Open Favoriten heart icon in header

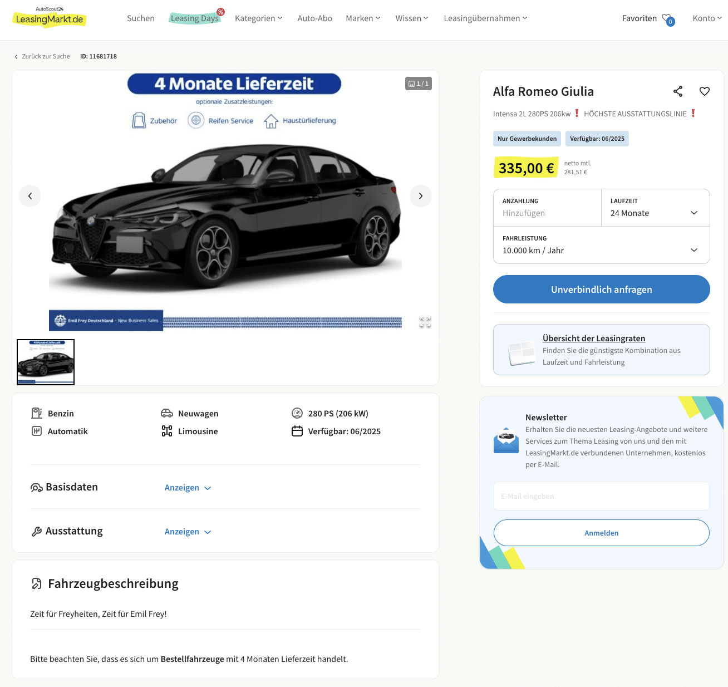click(667, 18)
